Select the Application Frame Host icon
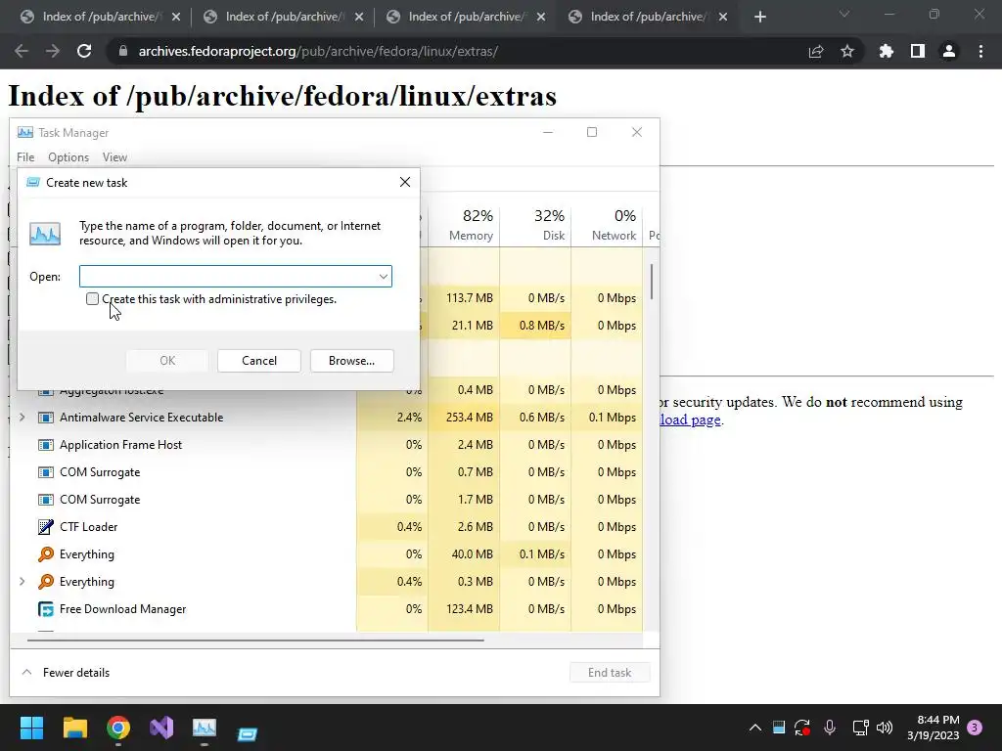 45,445
